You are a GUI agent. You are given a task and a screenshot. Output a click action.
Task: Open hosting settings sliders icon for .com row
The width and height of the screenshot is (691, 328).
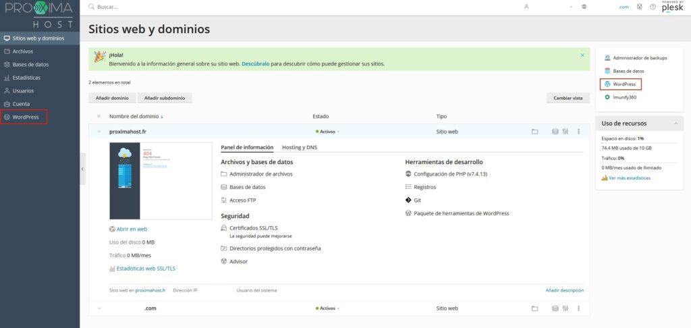[565, 308]
